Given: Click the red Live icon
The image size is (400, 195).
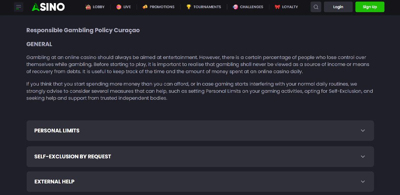Looking at the screenshot, I should tap(119, 7).
